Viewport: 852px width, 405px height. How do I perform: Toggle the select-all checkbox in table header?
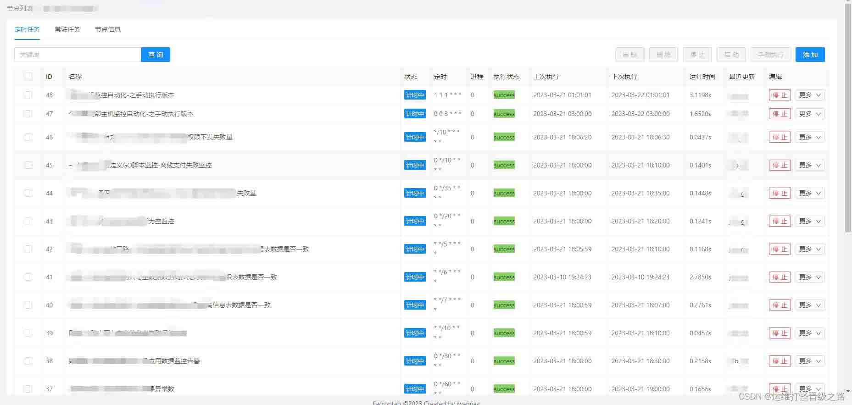[x=28, y=77]
